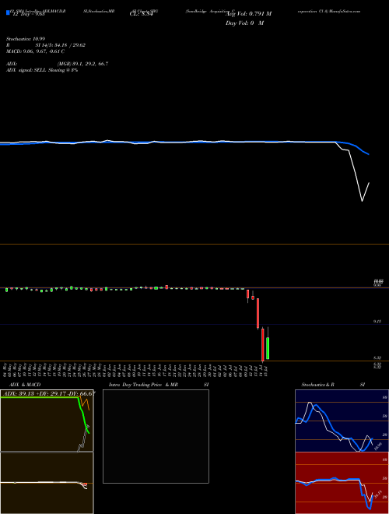Click the 9.15 price axis label
The image size is (389, 514).
[x=377, y=322]
